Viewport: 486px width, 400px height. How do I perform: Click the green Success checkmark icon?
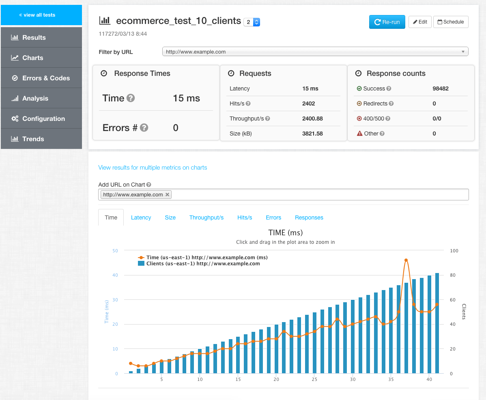[359, 88]
